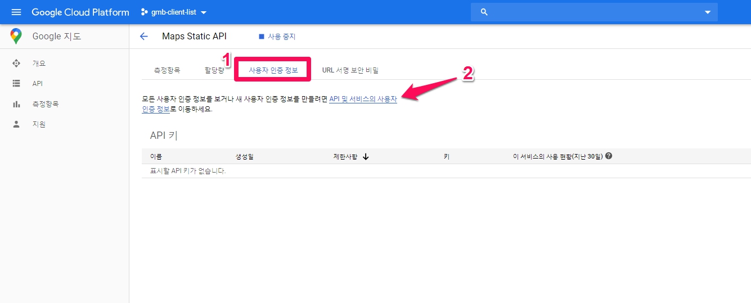Click the search magnifier icon
Screen dimensions: 751x303
click(x=484, y=12)
